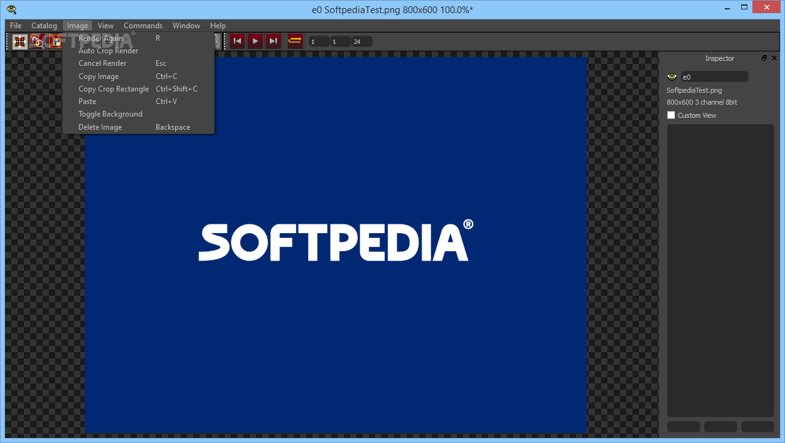Choose Toggle Background menu entry

coord(139,114)
